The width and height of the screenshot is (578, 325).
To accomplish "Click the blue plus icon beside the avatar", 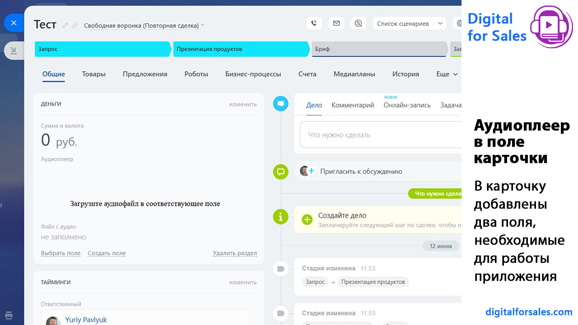I will [x=312, y=171].
